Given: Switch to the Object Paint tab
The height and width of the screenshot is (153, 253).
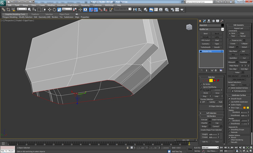Looking at the screenshot, I should [x=64, y=14].
